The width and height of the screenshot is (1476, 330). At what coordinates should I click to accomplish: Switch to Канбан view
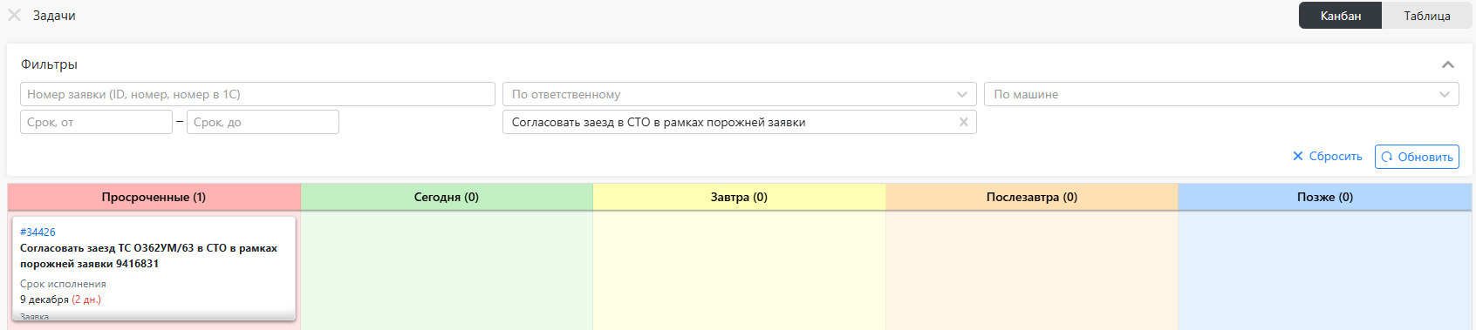click(x=1340, y=16)
